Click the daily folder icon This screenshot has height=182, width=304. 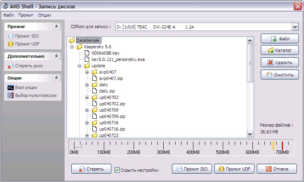[x=95, y=85]
